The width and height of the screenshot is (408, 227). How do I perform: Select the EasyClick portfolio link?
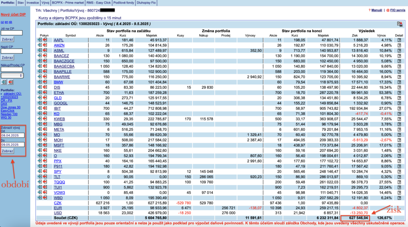coord(8,111)
